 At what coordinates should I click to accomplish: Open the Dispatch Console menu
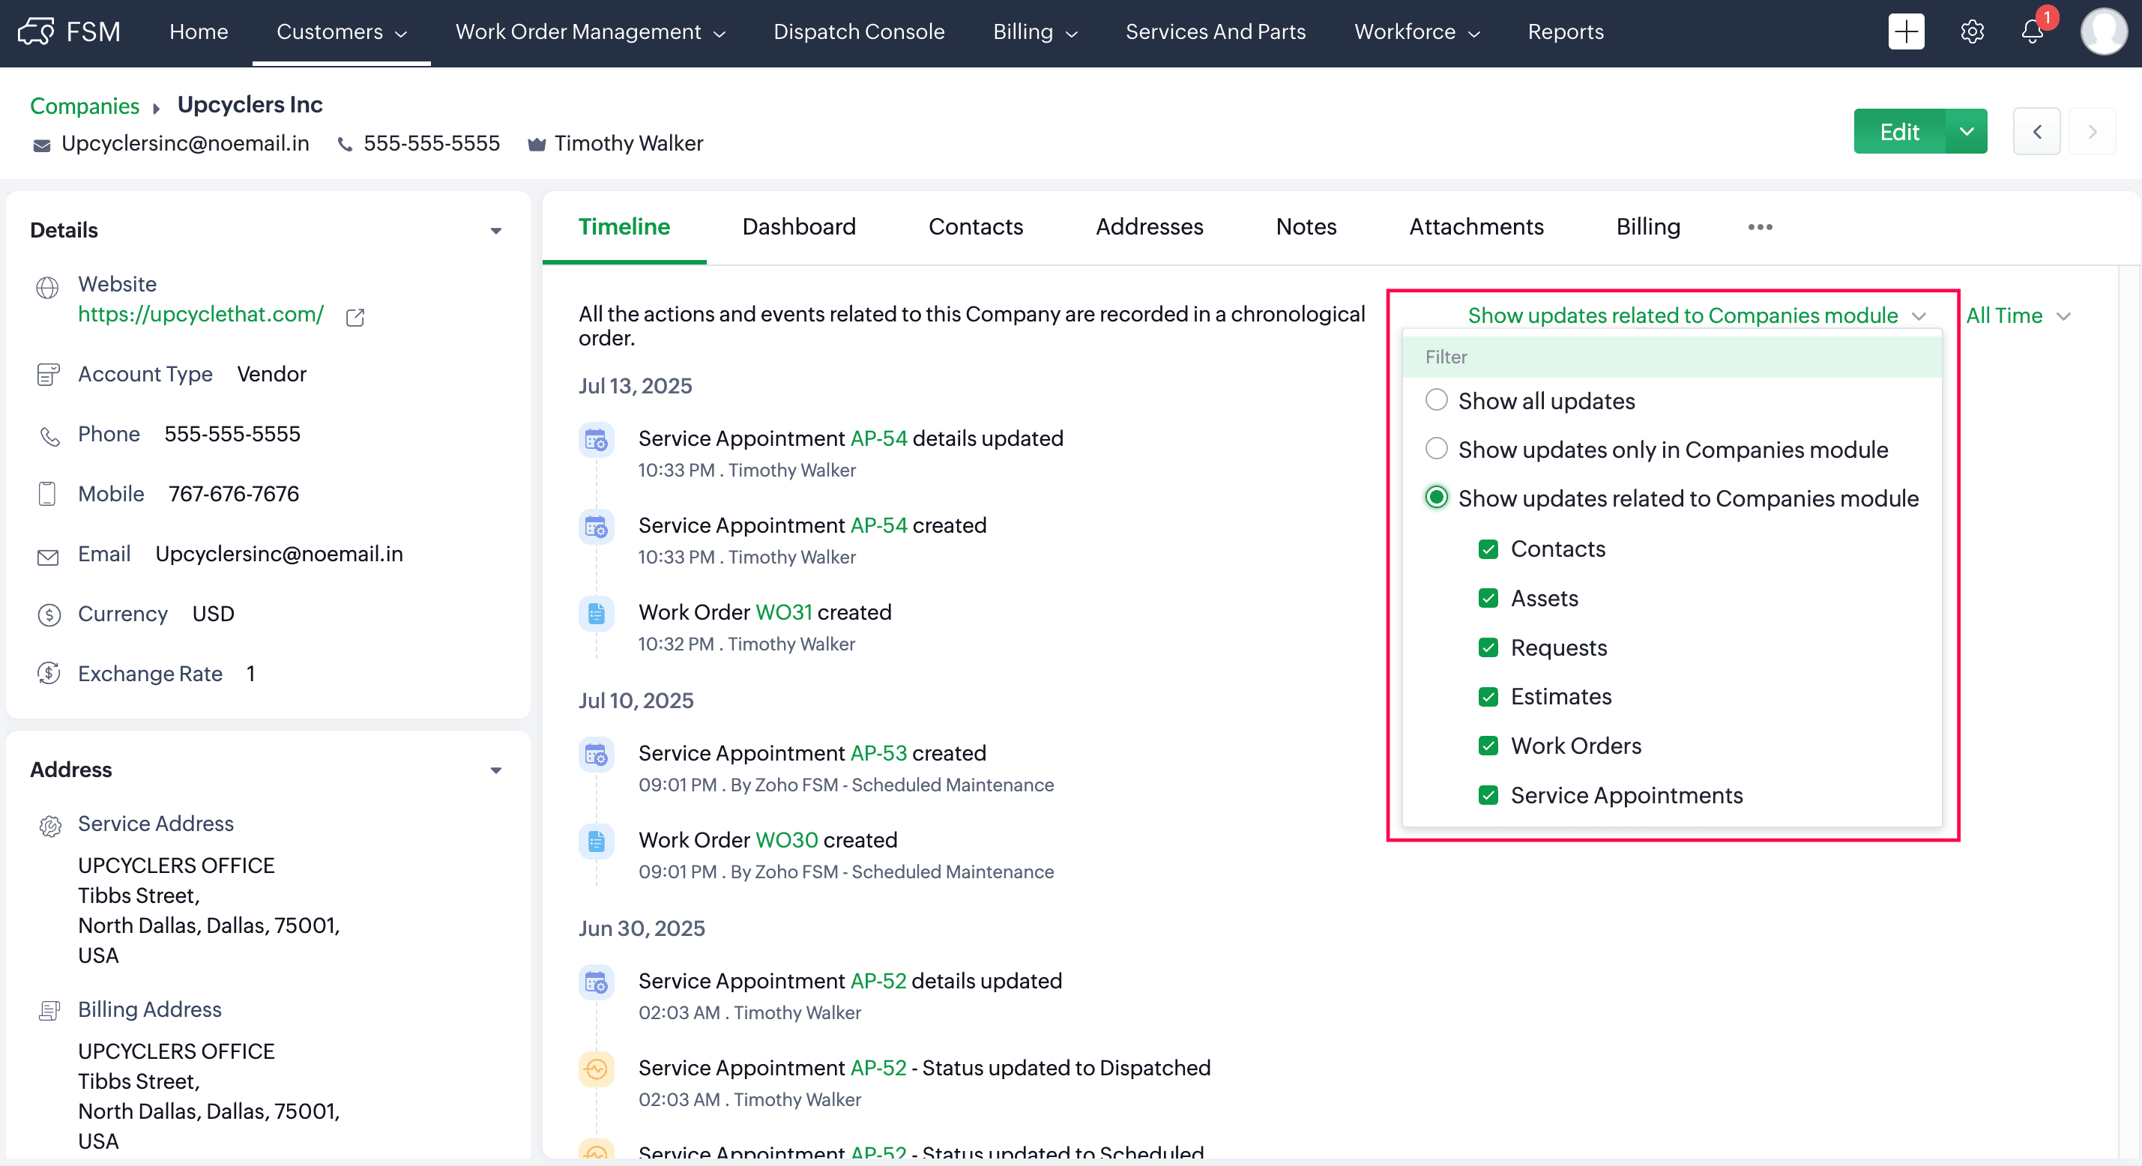click(858, 31)
